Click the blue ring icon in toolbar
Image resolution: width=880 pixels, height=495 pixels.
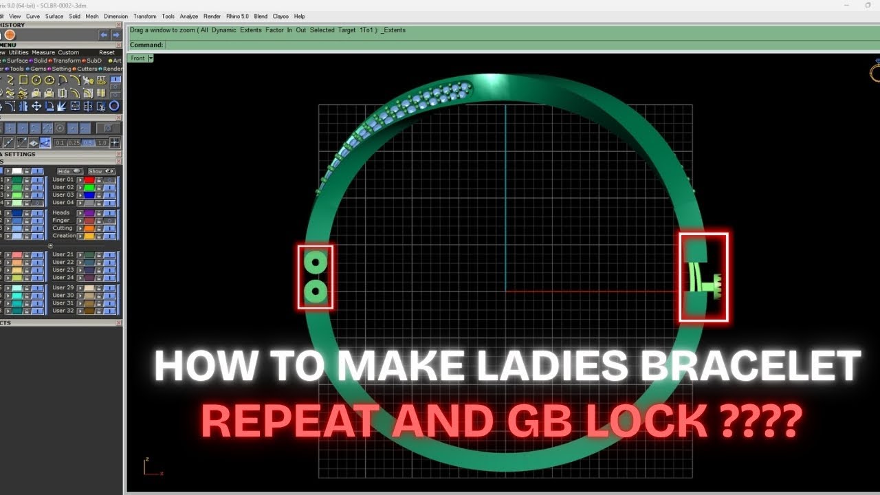click(114, 106)
